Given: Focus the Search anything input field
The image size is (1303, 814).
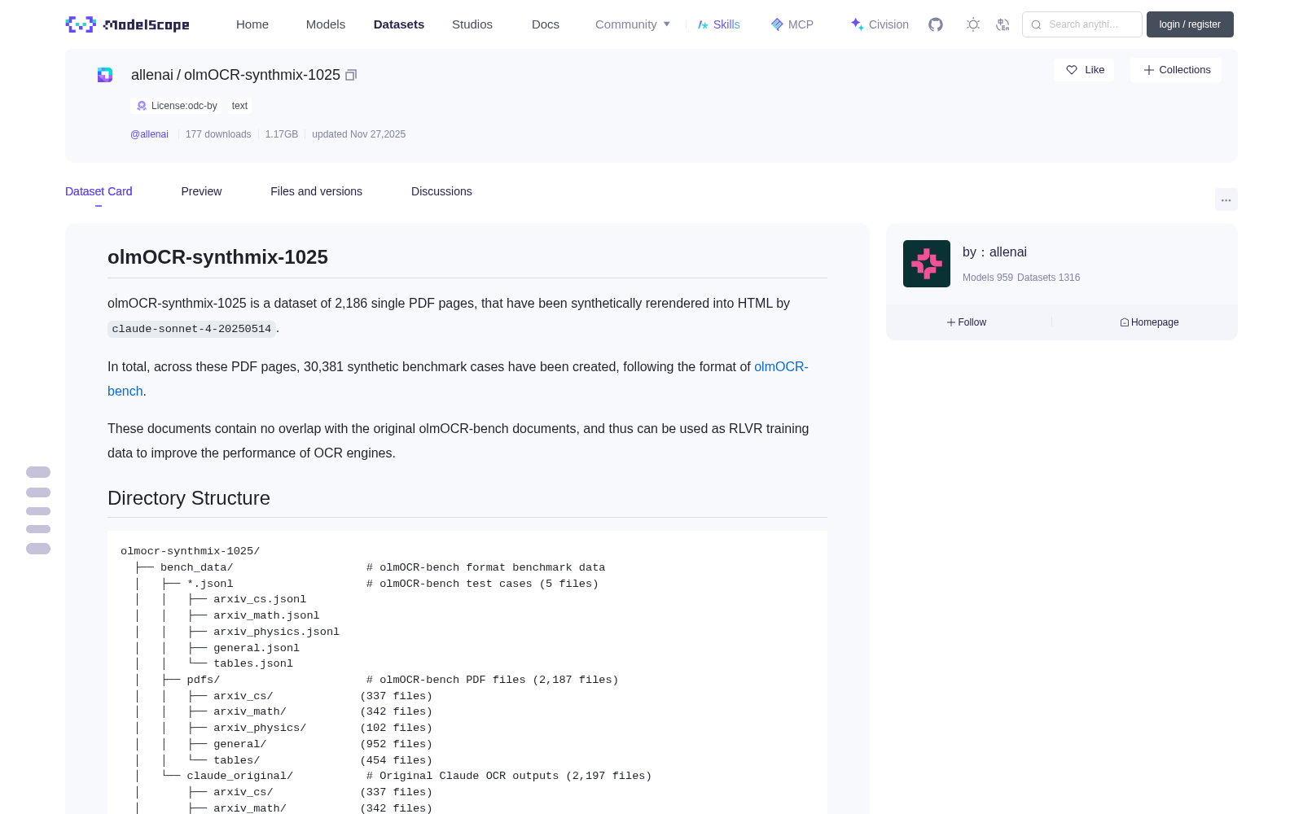Looking at the screenshot, I should 1082,24.
